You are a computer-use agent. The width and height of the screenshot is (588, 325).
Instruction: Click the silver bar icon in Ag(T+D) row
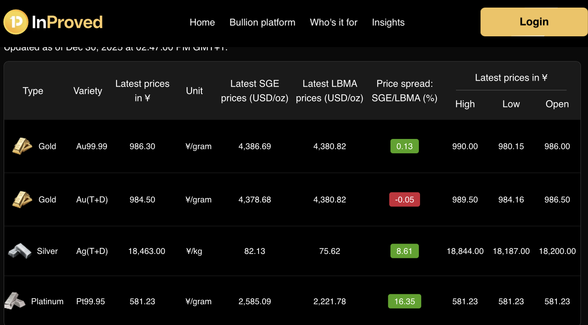(x=20, y=251)
